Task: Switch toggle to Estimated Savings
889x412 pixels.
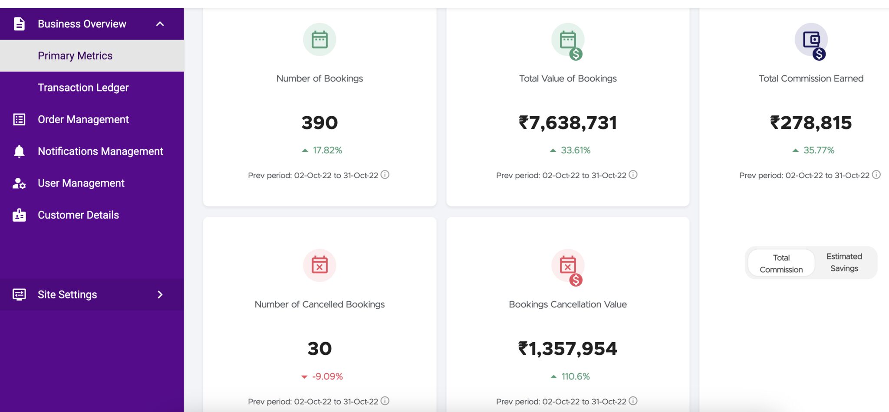Action: (x=844, y=262)
